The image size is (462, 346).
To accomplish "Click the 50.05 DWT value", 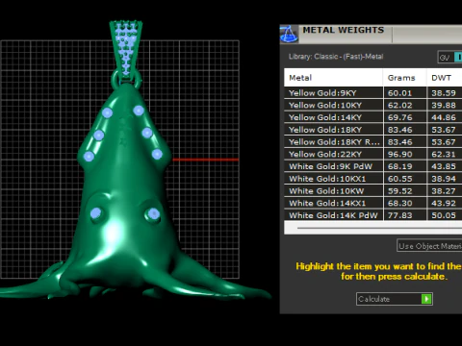I will (x=444, y=215).
